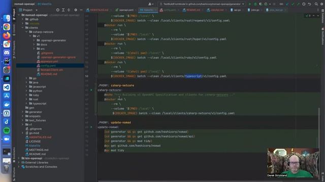
Task: Click the Git commit checkmark
Action: click(x=292, y=4)
